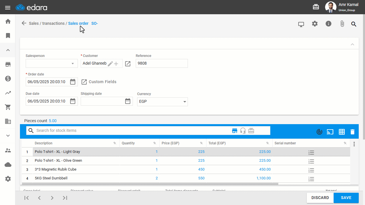The width and height of the screenshot is (365, 205).
Task: Add a new customer with plus icon
Action: click(x=116, y=64)
